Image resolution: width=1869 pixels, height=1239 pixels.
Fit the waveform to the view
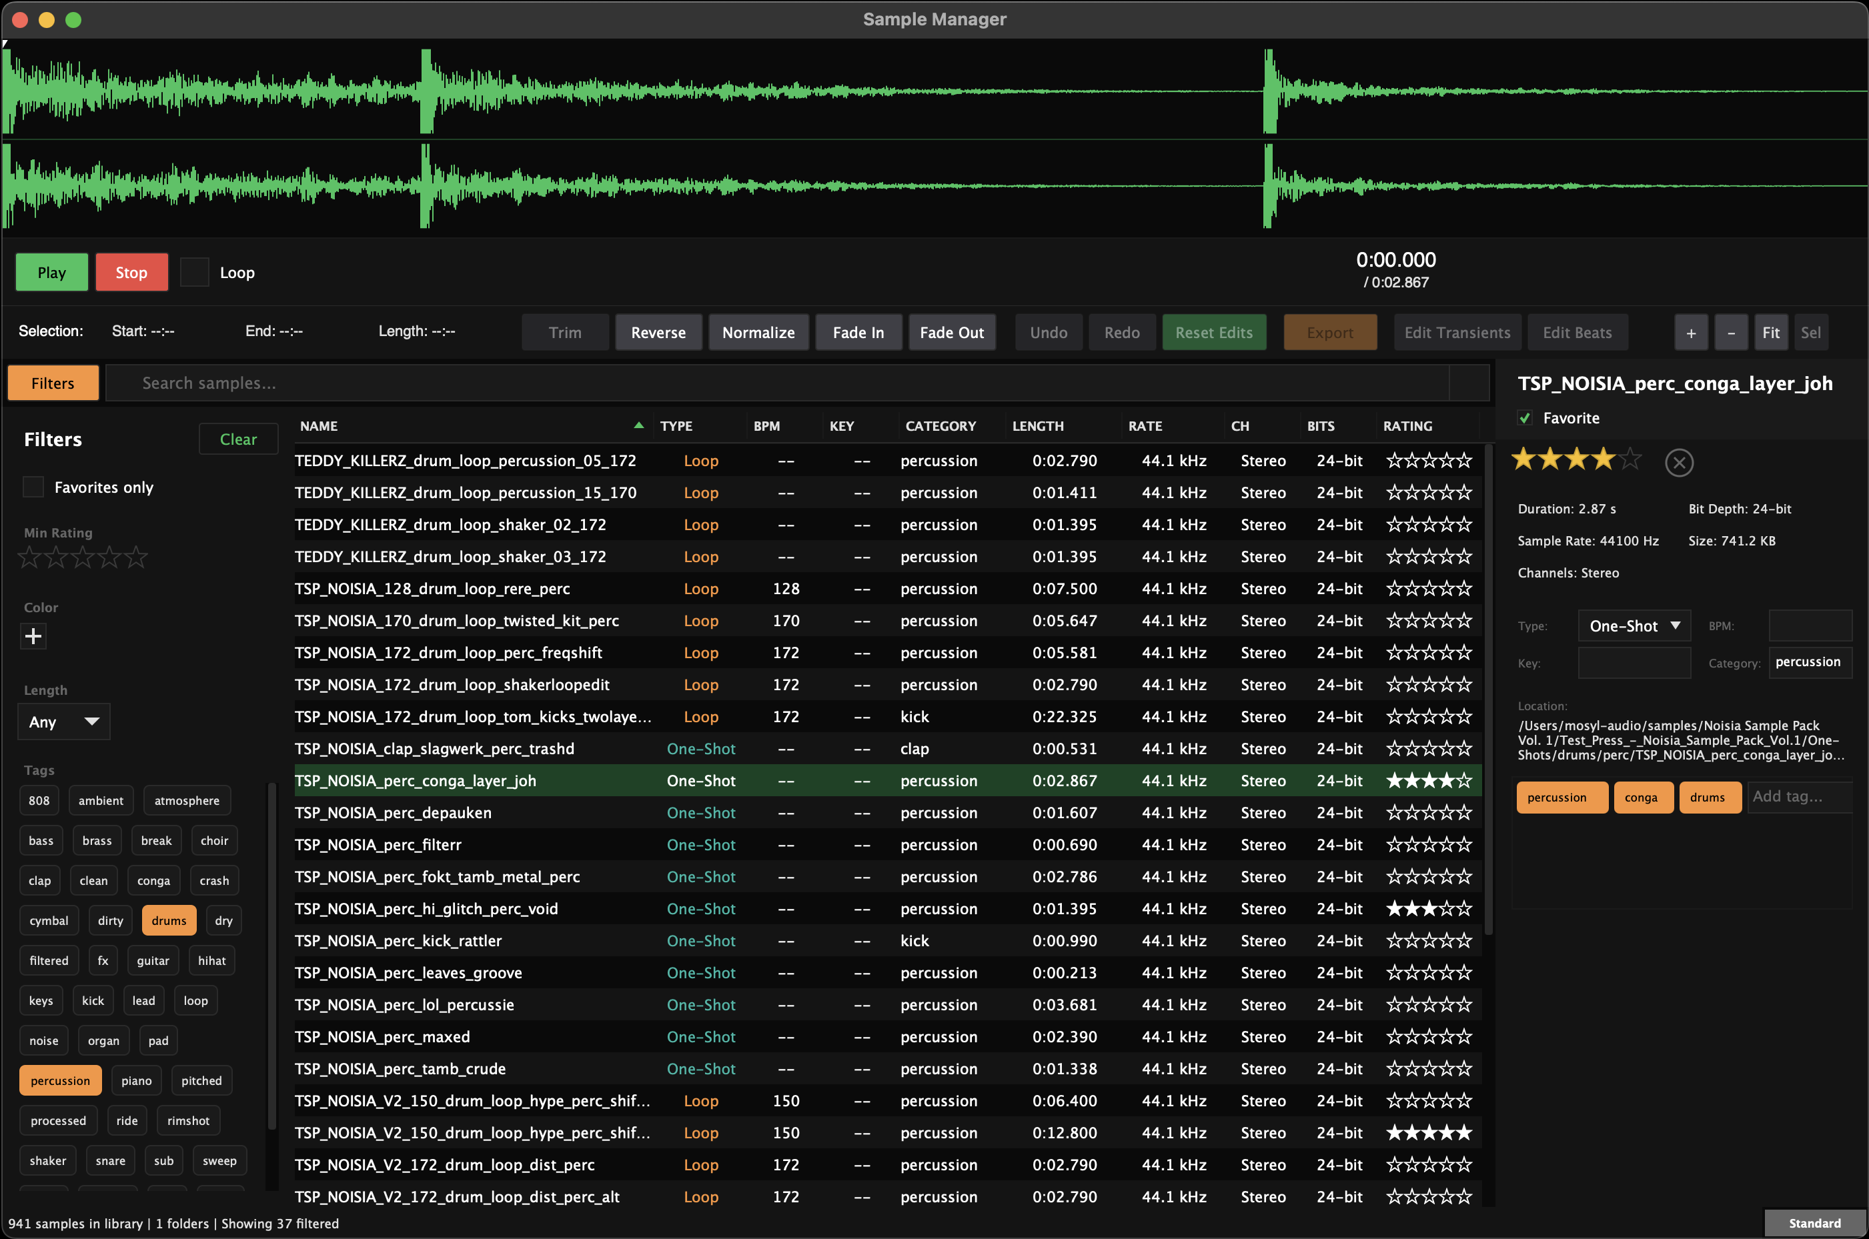click(x=1771, y=332)
